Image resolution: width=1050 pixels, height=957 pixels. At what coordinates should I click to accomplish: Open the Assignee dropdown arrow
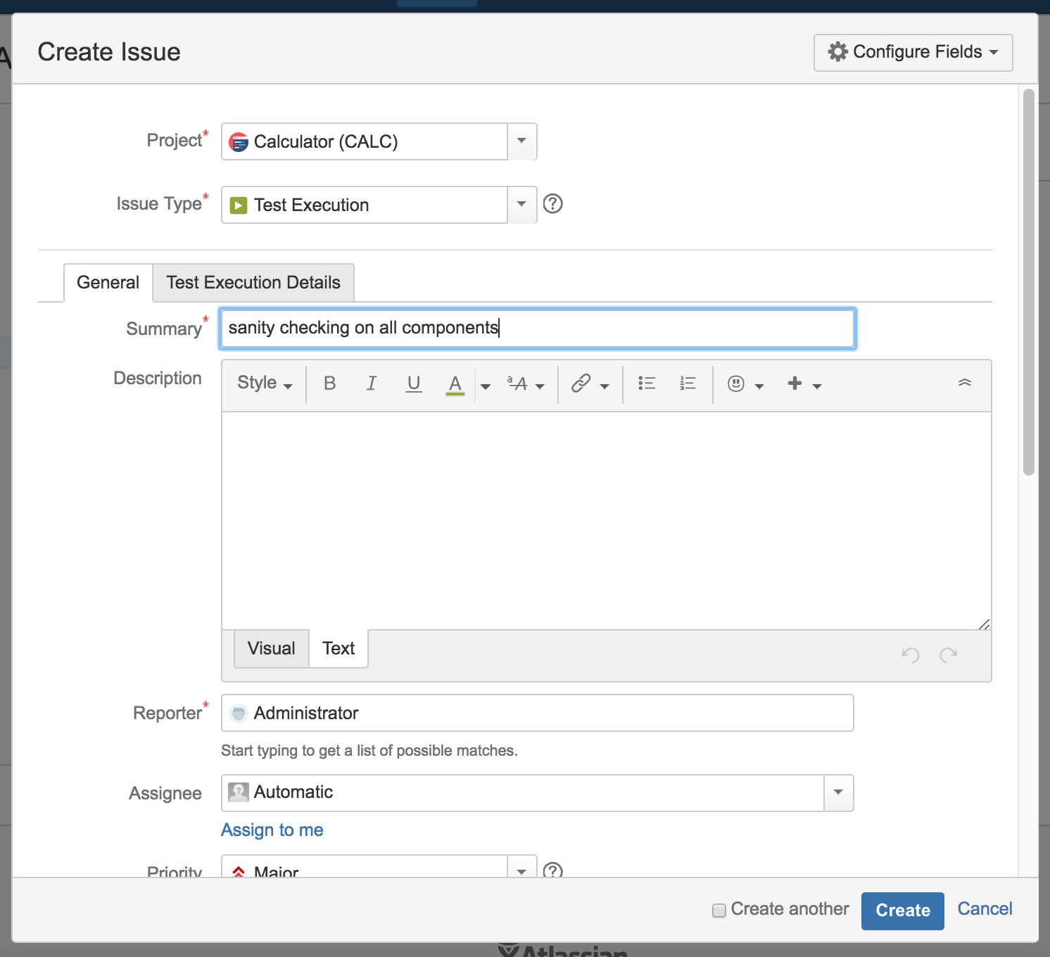[838, 793]
